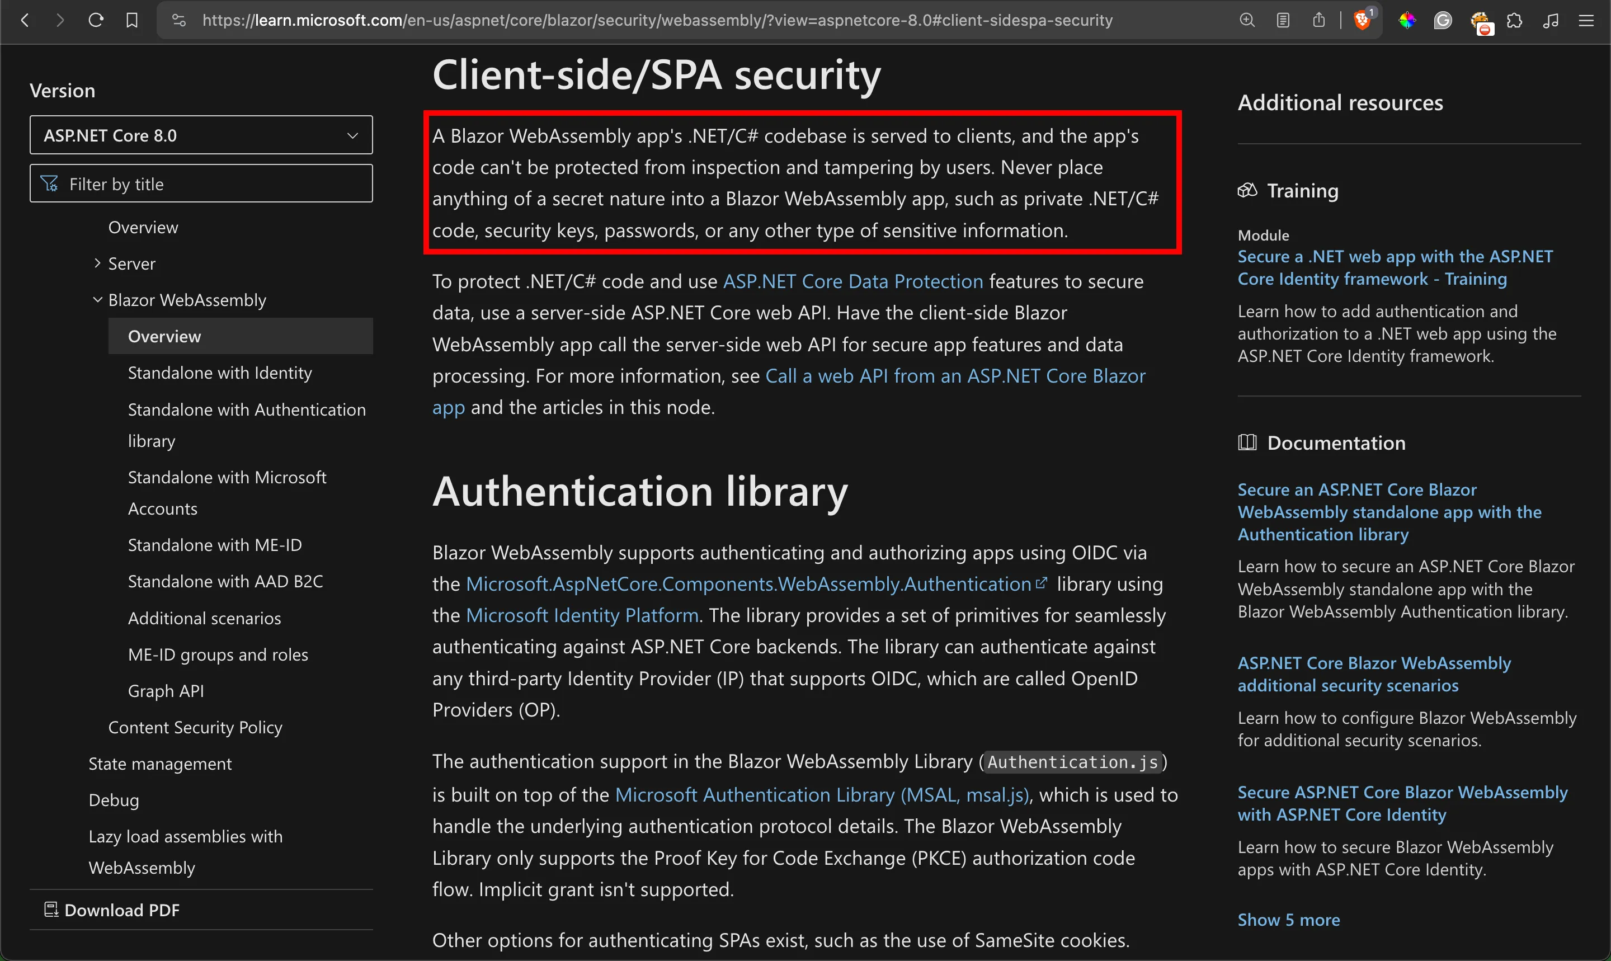Open Standalone with Microsoft Accounts

(227, 493)
